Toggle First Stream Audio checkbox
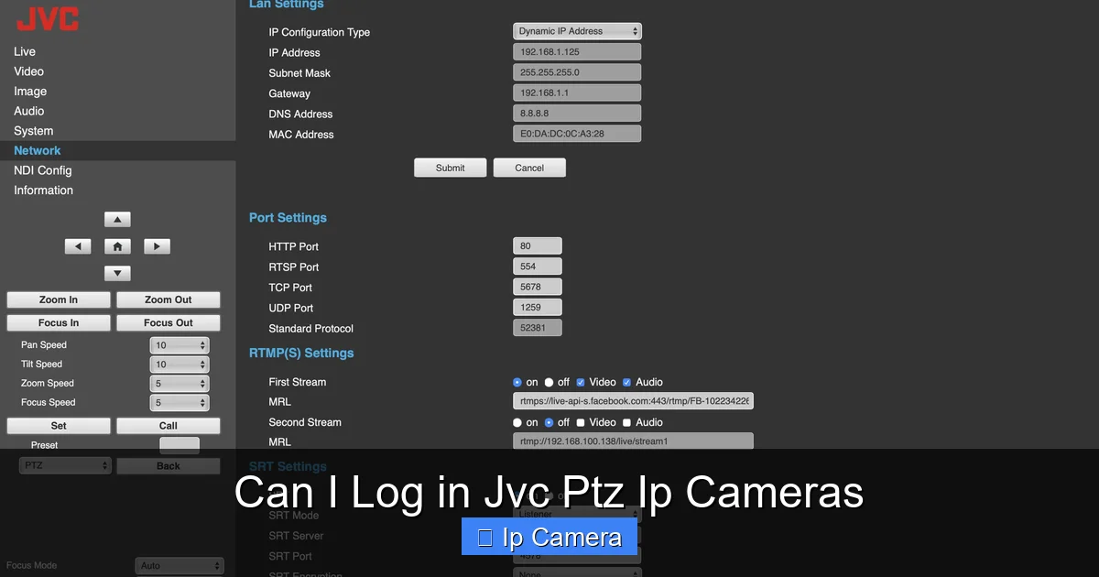 coord(627,382)
